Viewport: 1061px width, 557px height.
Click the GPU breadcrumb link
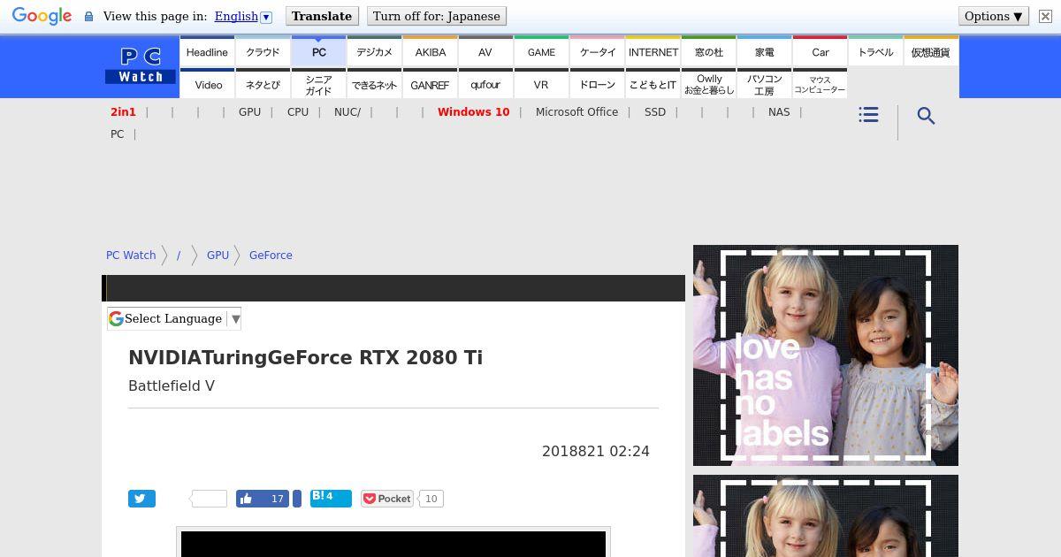pyautogui.click(x=218, y=255)
